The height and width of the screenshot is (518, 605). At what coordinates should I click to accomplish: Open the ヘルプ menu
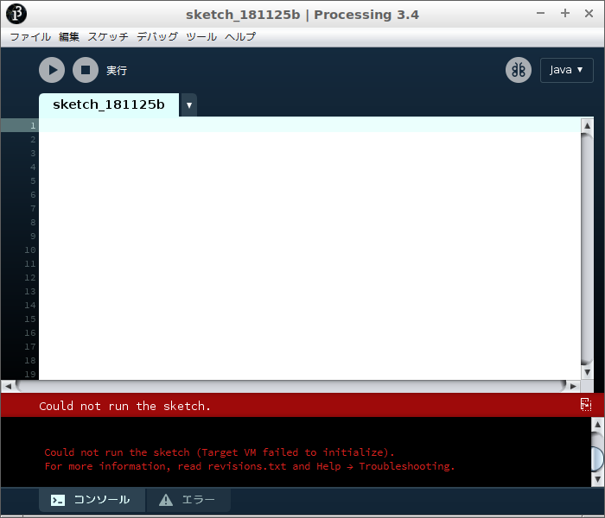point(240,37)
